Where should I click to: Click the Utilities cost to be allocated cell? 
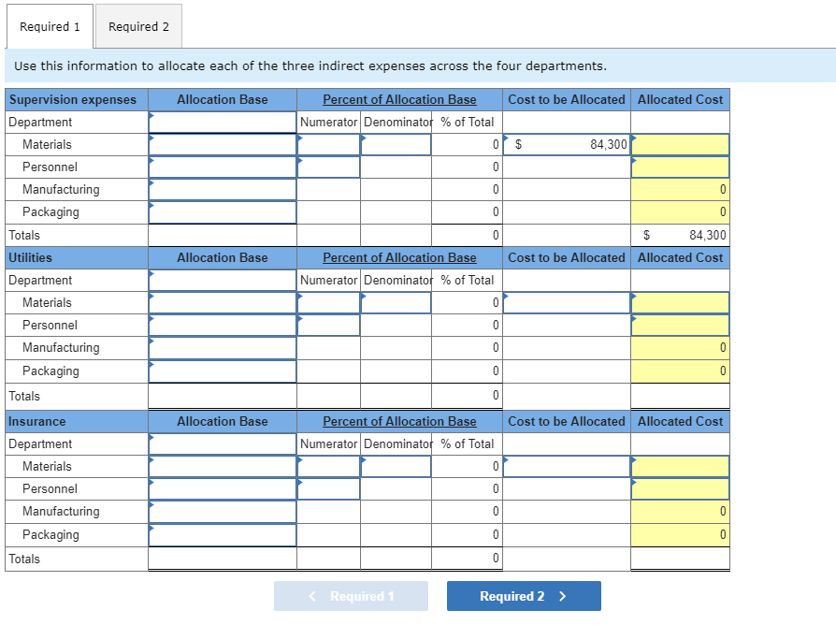[566, 302]
